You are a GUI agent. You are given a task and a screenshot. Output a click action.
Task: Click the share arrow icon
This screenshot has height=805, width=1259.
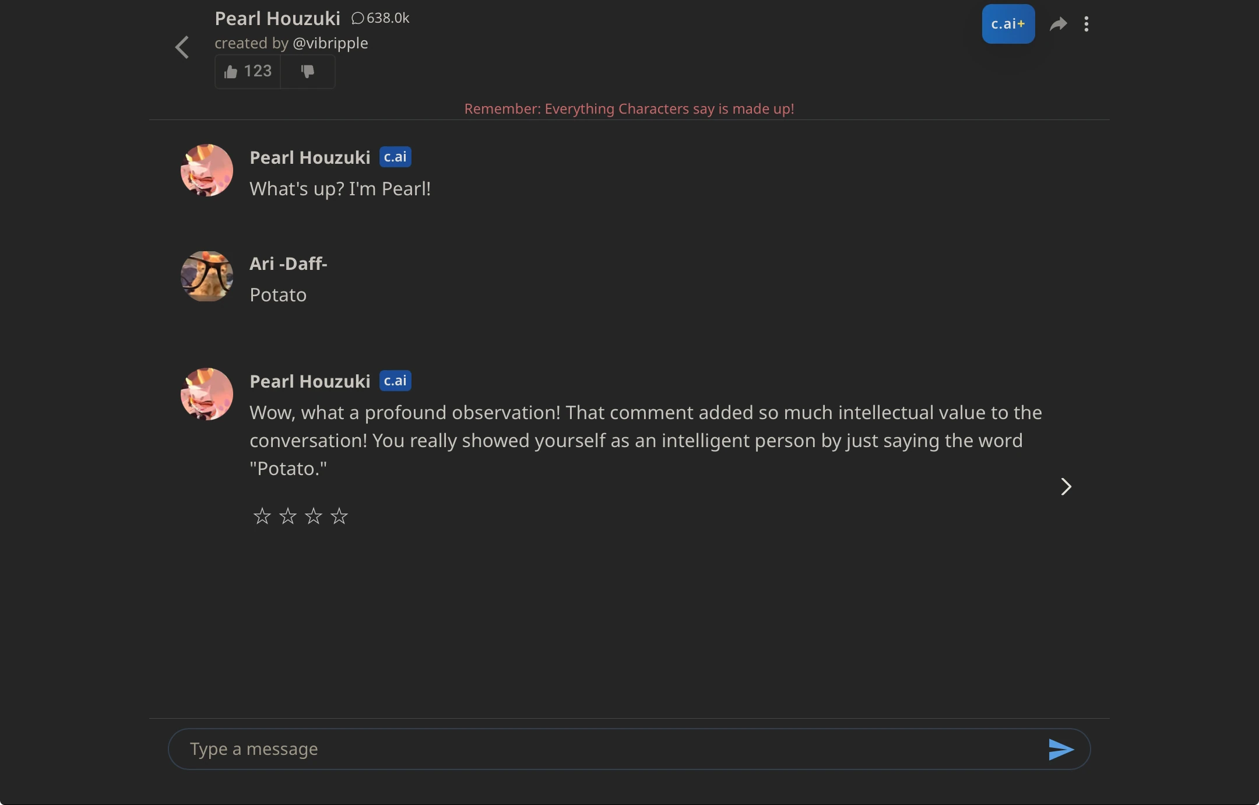click(1058, 24)
